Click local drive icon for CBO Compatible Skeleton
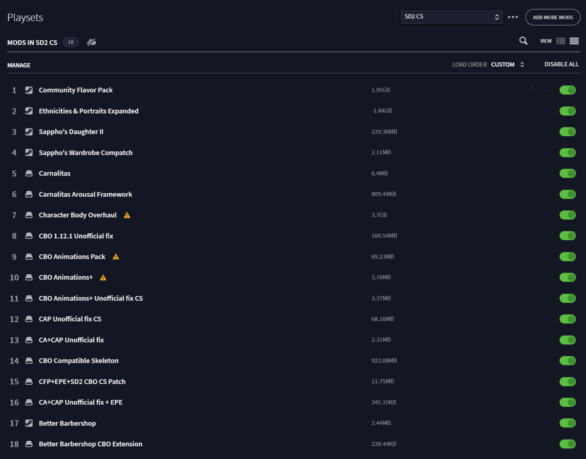Image resolution: width=586 pixels, height=459 pixels. 29,361
